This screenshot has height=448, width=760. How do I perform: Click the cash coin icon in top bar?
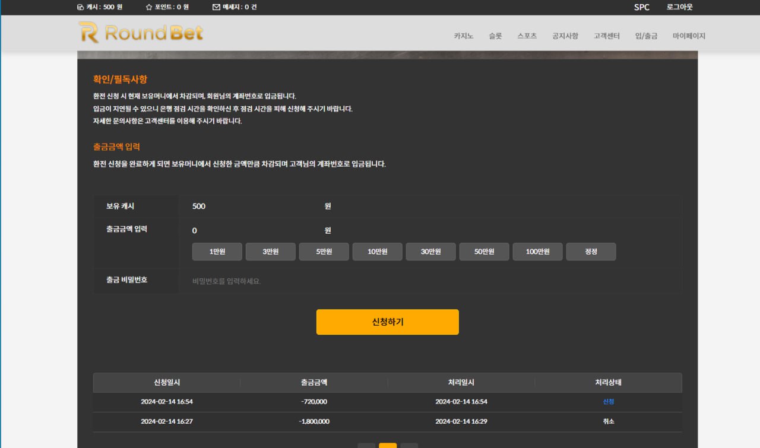coord(80,7)
